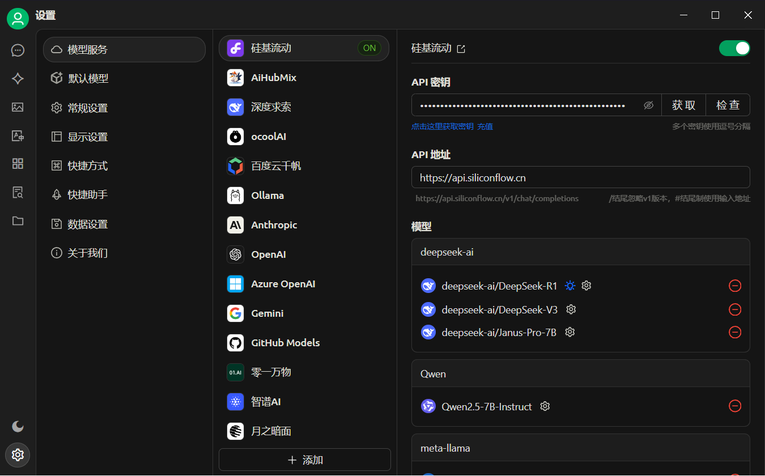This screenshot has width=765, height=476.
Task: Select 数据设置 settings menu
Action: [x=124, y=224]
